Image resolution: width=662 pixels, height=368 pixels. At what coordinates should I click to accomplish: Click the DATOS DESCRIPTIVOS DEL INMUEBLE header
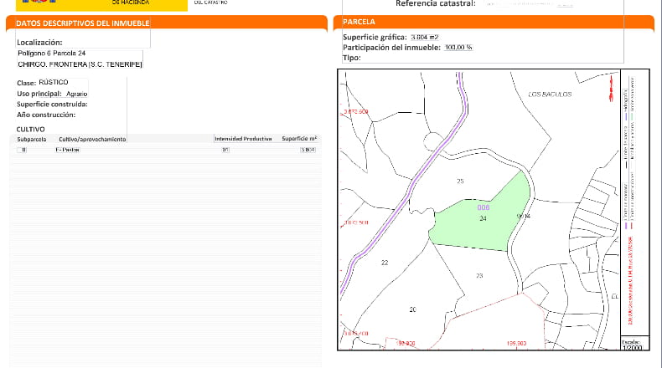point(83,23)
